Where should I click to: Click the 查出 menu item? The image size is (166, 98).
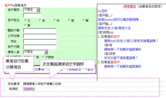pyautogui.click(x=91, y=70)
